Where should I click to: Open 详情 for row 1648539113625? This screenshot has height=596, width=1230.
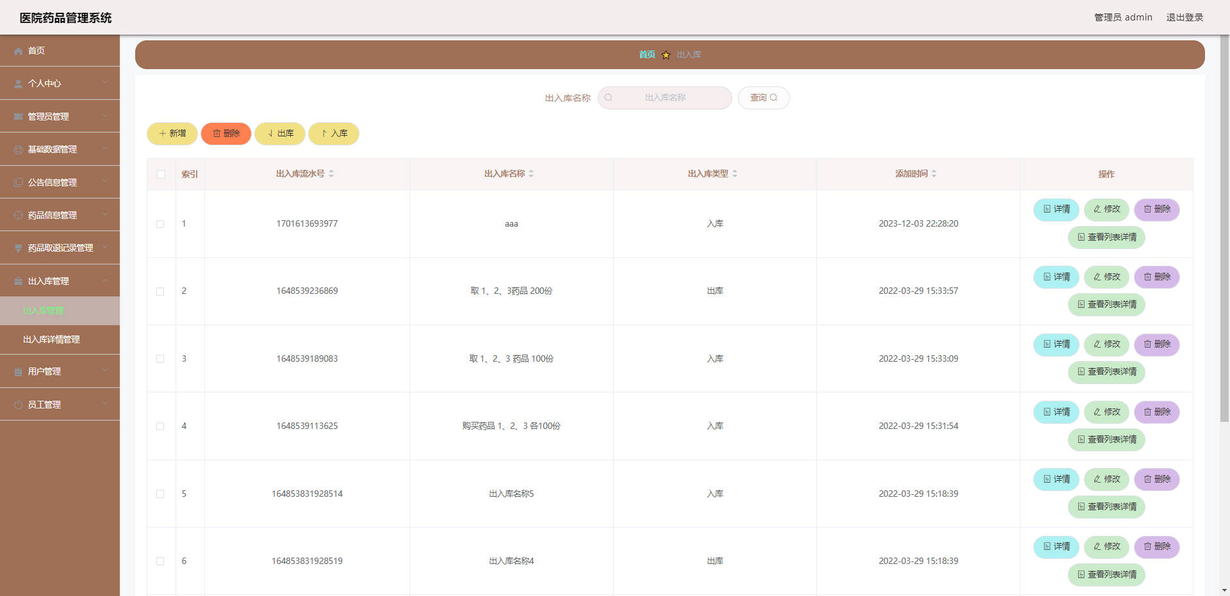[1056, 412]
